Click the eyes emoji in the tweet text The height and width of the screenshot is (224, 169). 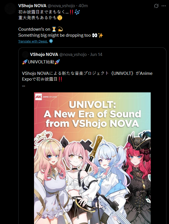94,35
